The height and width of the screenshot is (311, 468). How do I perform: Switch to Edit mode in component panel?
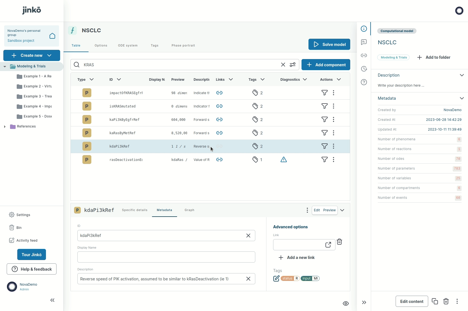click(x=317, y=210)
